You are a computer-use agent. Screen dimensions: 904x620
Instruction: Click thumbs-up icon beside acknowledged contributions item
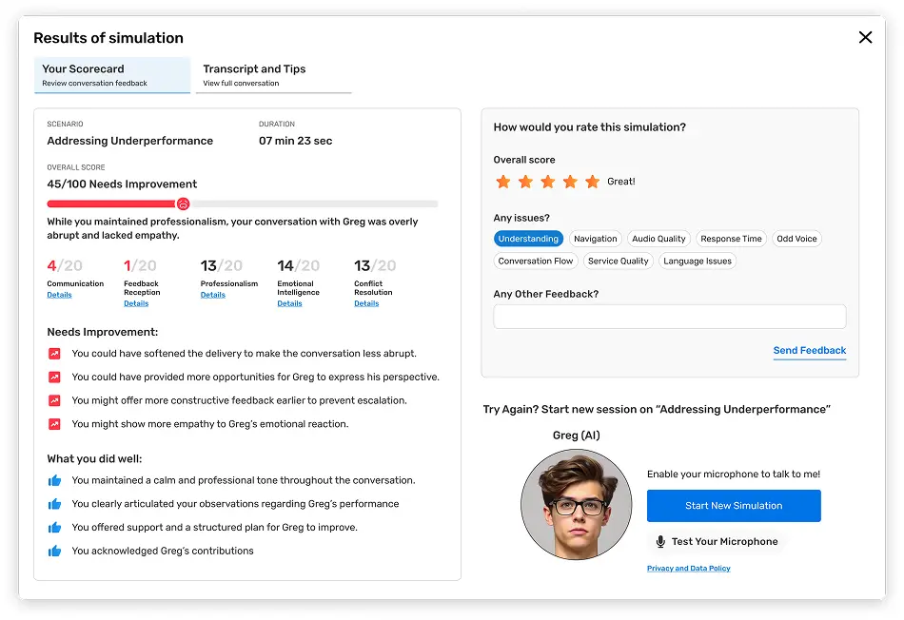tap(55, 551)
